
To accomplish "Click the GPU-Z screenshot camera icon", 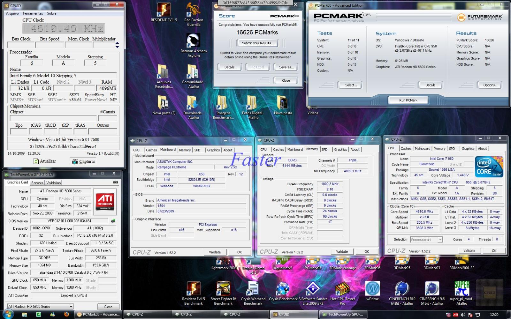I will tap(115, 182).
